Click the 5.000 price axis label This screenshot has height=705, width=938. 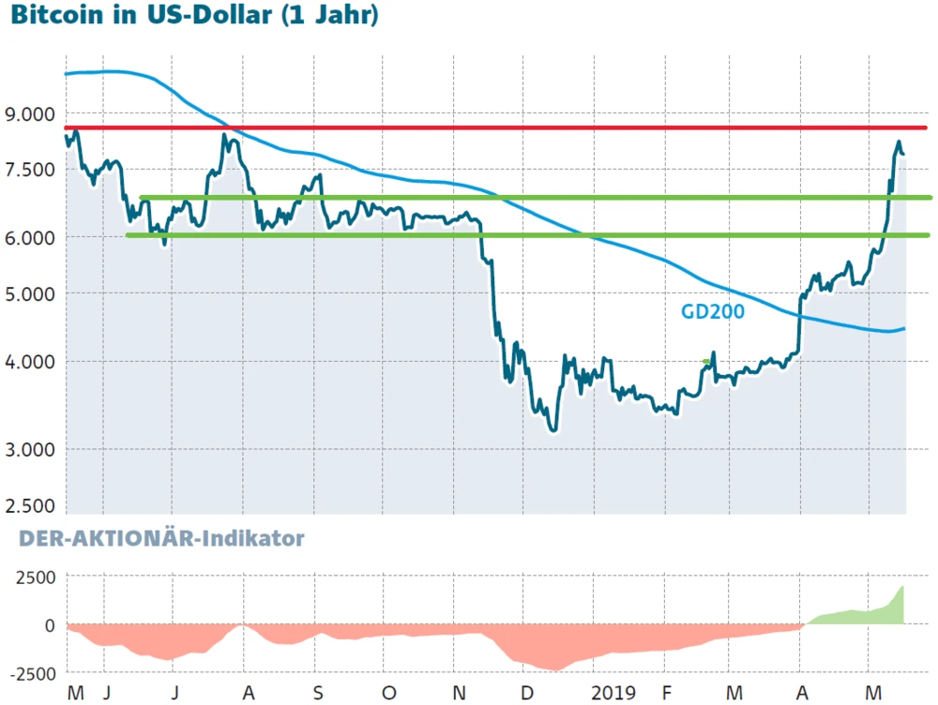tap(31, 293)
